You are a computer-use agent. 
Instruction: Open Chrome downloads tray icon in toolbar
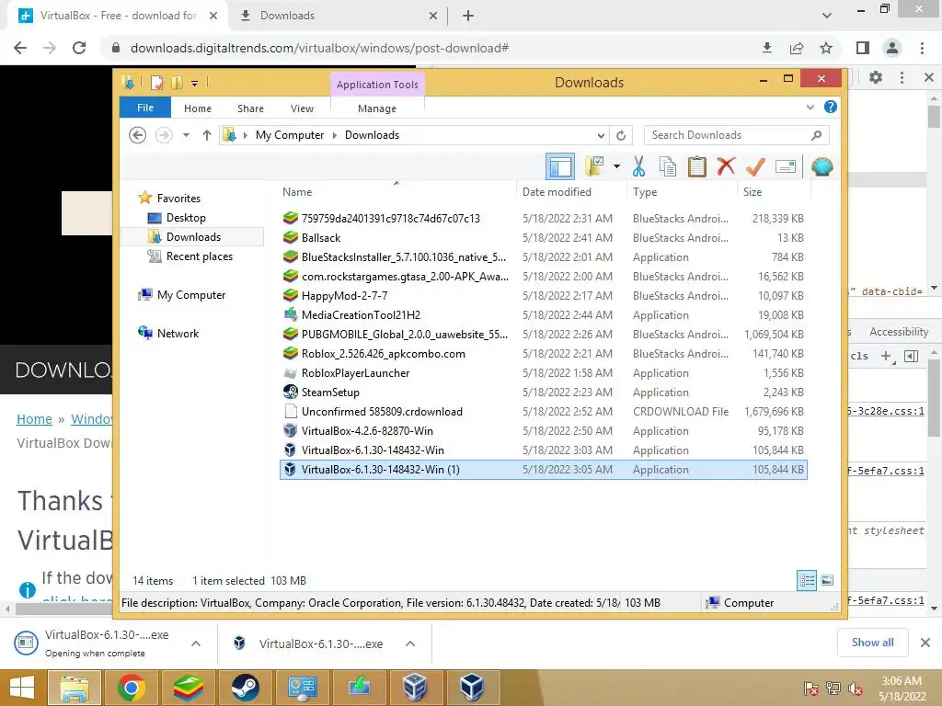coord(767,48)
